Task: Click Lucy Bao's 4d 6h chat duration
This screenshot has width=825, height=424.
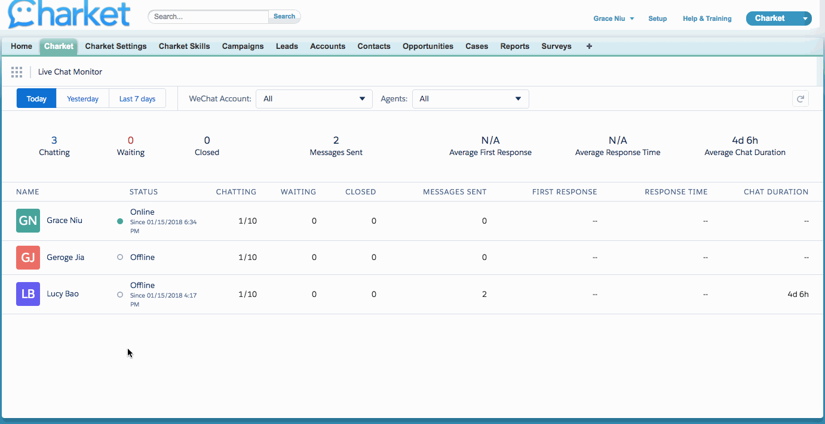Action: [798, 294]
